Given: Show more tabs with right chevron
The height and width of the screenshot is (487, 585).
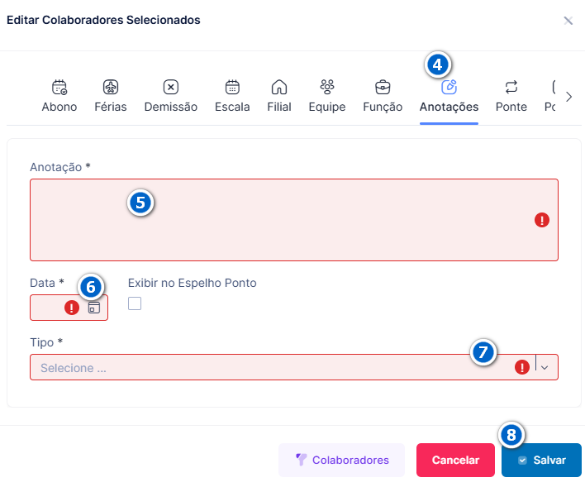Looking at the screenshot, I should (x=569, y=97).
